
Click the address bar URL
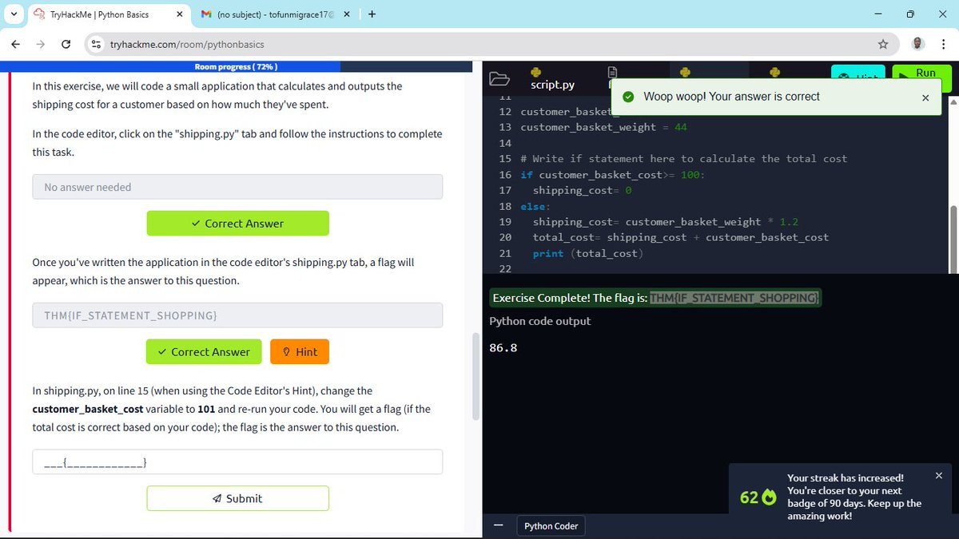(187, 44)
